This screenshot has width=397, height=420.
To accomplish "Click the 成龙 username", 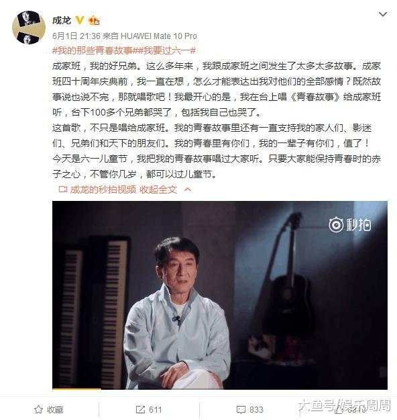I will pos(62,20).
